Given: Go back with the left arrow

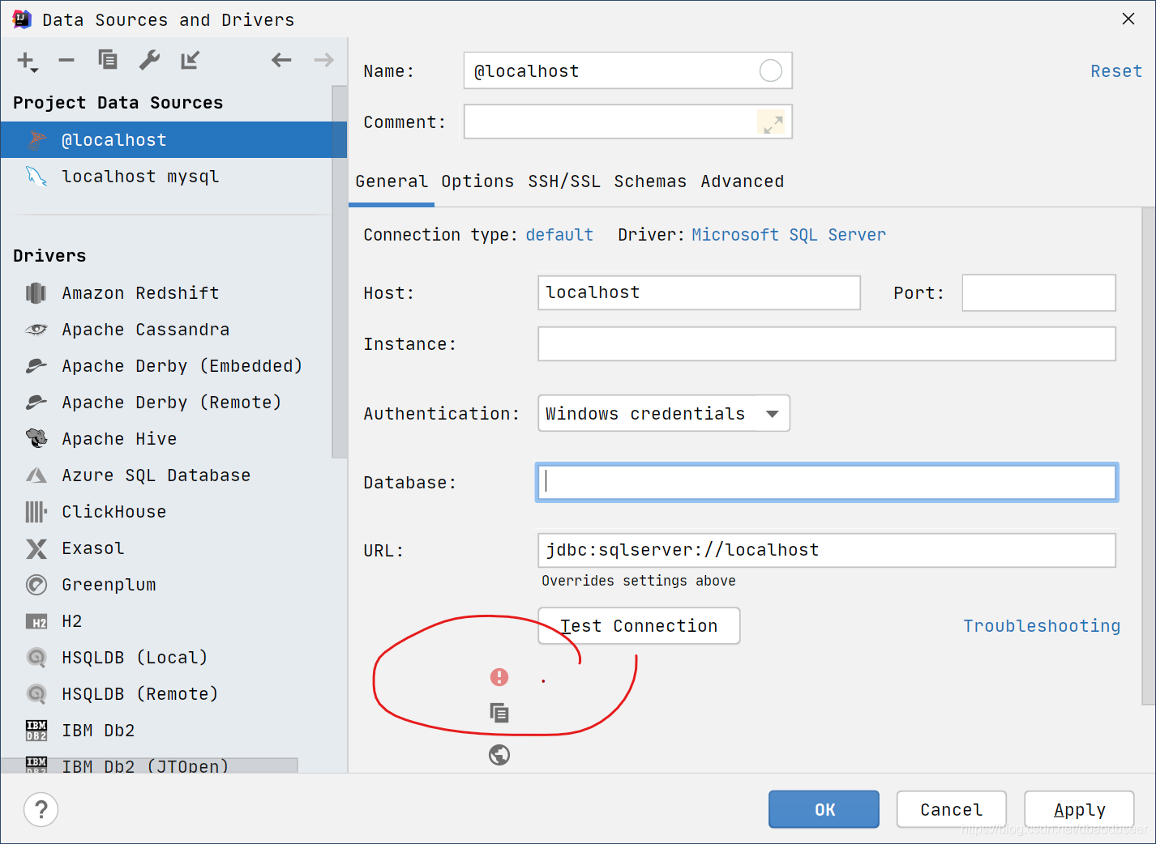Looking at the screenshot, I should tap(281, 60).
